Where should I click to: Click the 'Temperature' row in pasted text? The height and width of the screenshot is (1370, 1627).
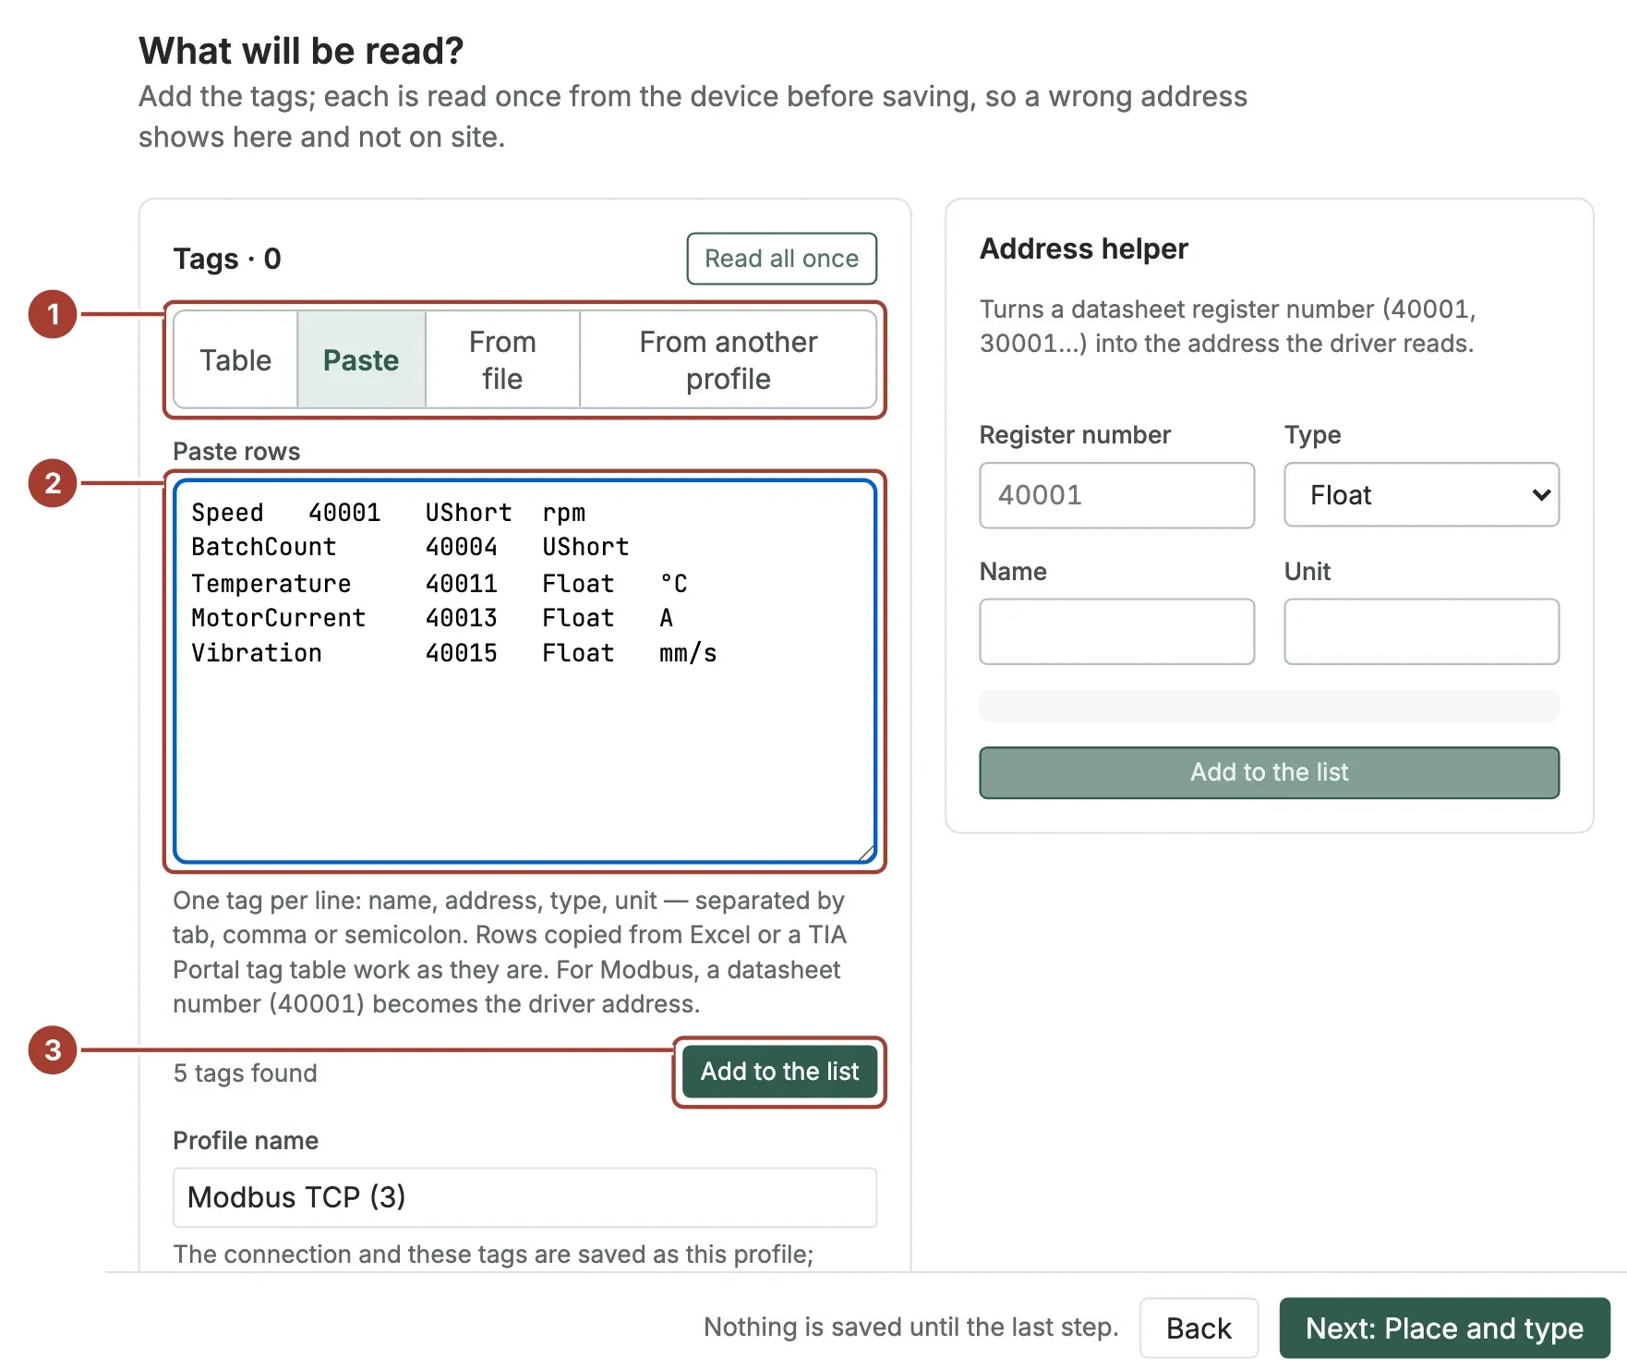click(x=440, y=584)
